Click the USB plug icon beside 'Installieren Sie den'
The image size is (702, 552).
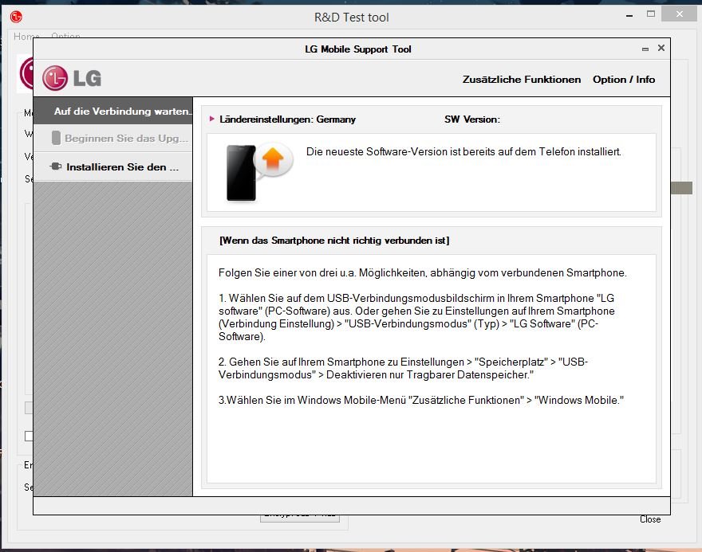[x=56, y=166]
